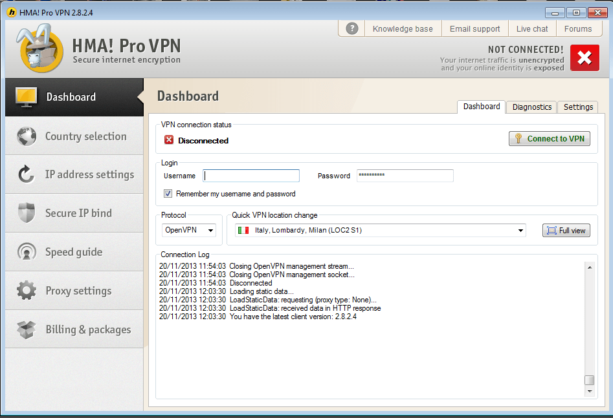
Task: Click the Speed guide signal icon
Action: pyautogui.click(x=27, y=252)
